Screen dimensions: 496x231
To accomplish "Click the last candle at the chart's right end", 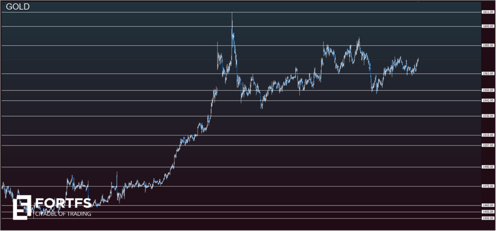I will (x=418, y=61).
